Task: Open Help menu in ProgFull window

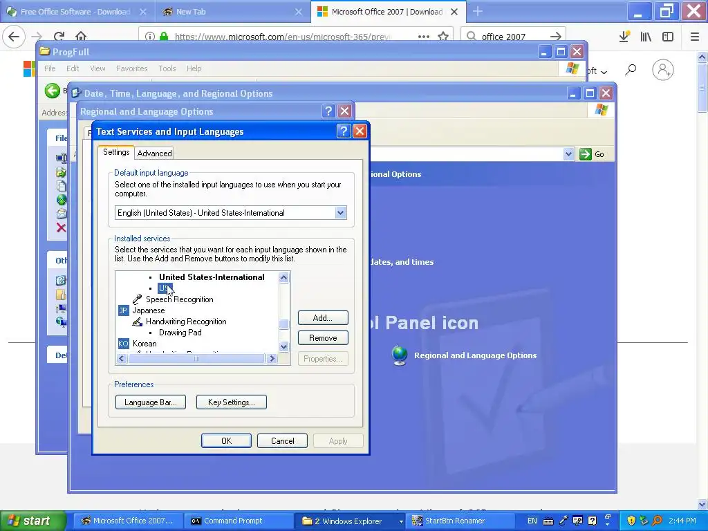Action: click(x=194, y=68)
